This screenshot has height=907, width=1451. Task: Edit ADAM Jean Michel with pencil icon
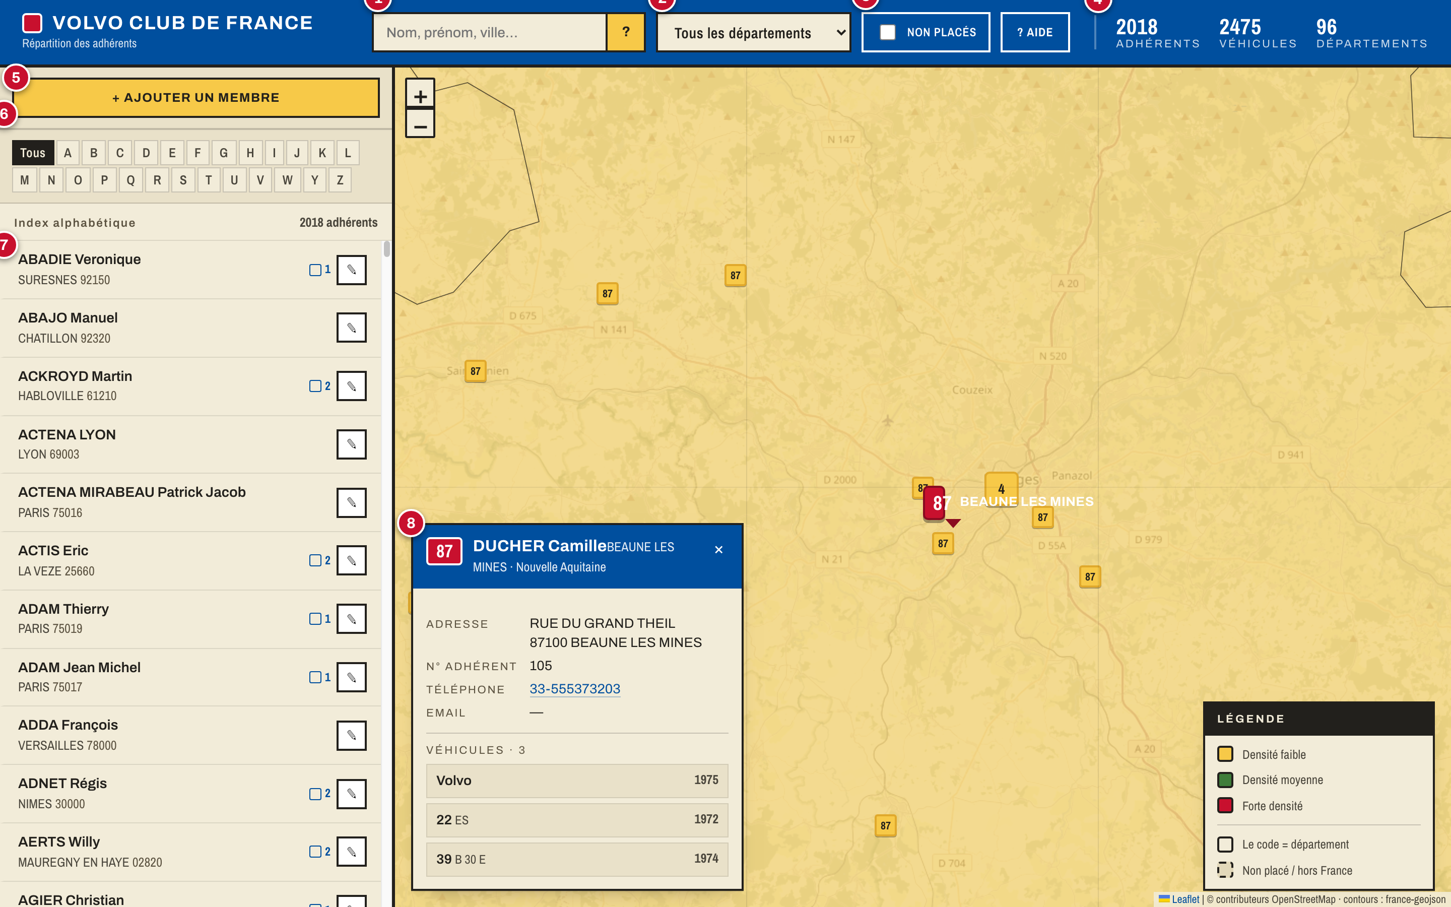(x=351, y=677)
